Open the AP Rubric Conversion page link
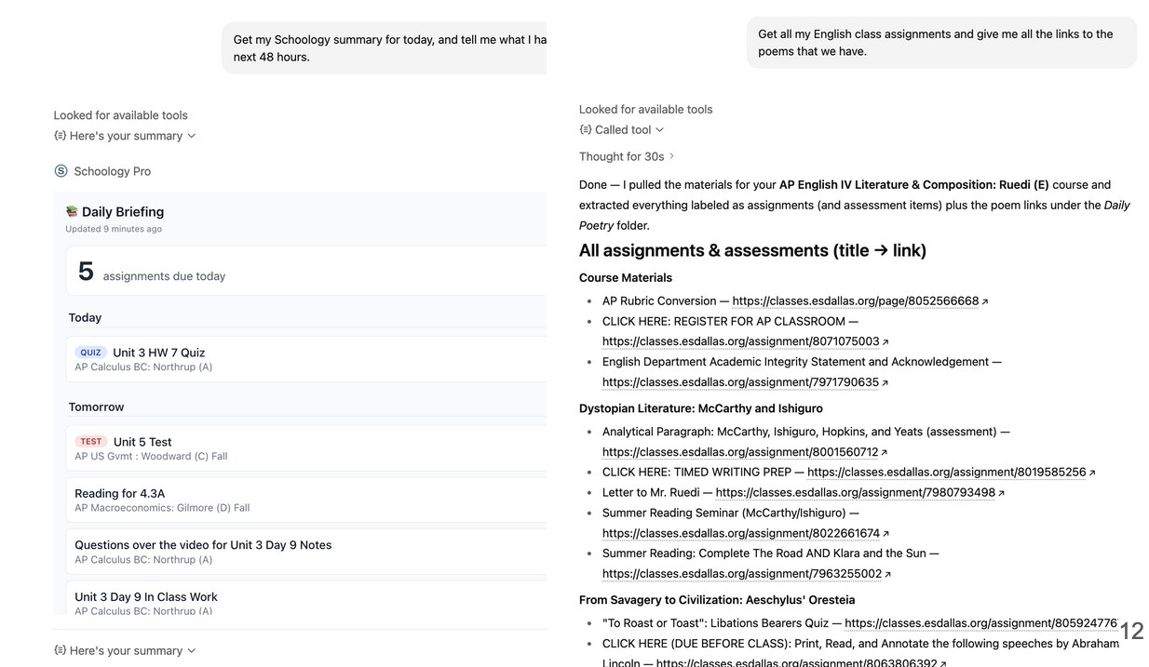This screenshot has height=667, width=1149. [x=856, y=301]
